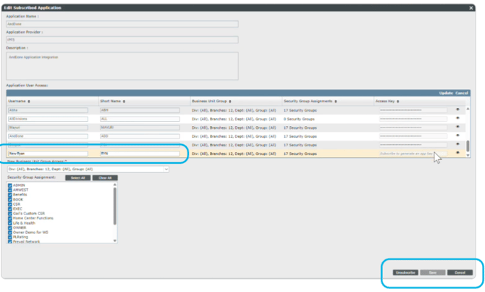The image size is (485, 292).
Task: Open the New Business Unit Group Access dropdown
Action: click(x=88, y=169)
